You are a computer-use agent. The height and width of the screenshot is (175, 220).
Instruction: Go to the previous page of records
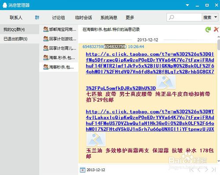(199, 170)
